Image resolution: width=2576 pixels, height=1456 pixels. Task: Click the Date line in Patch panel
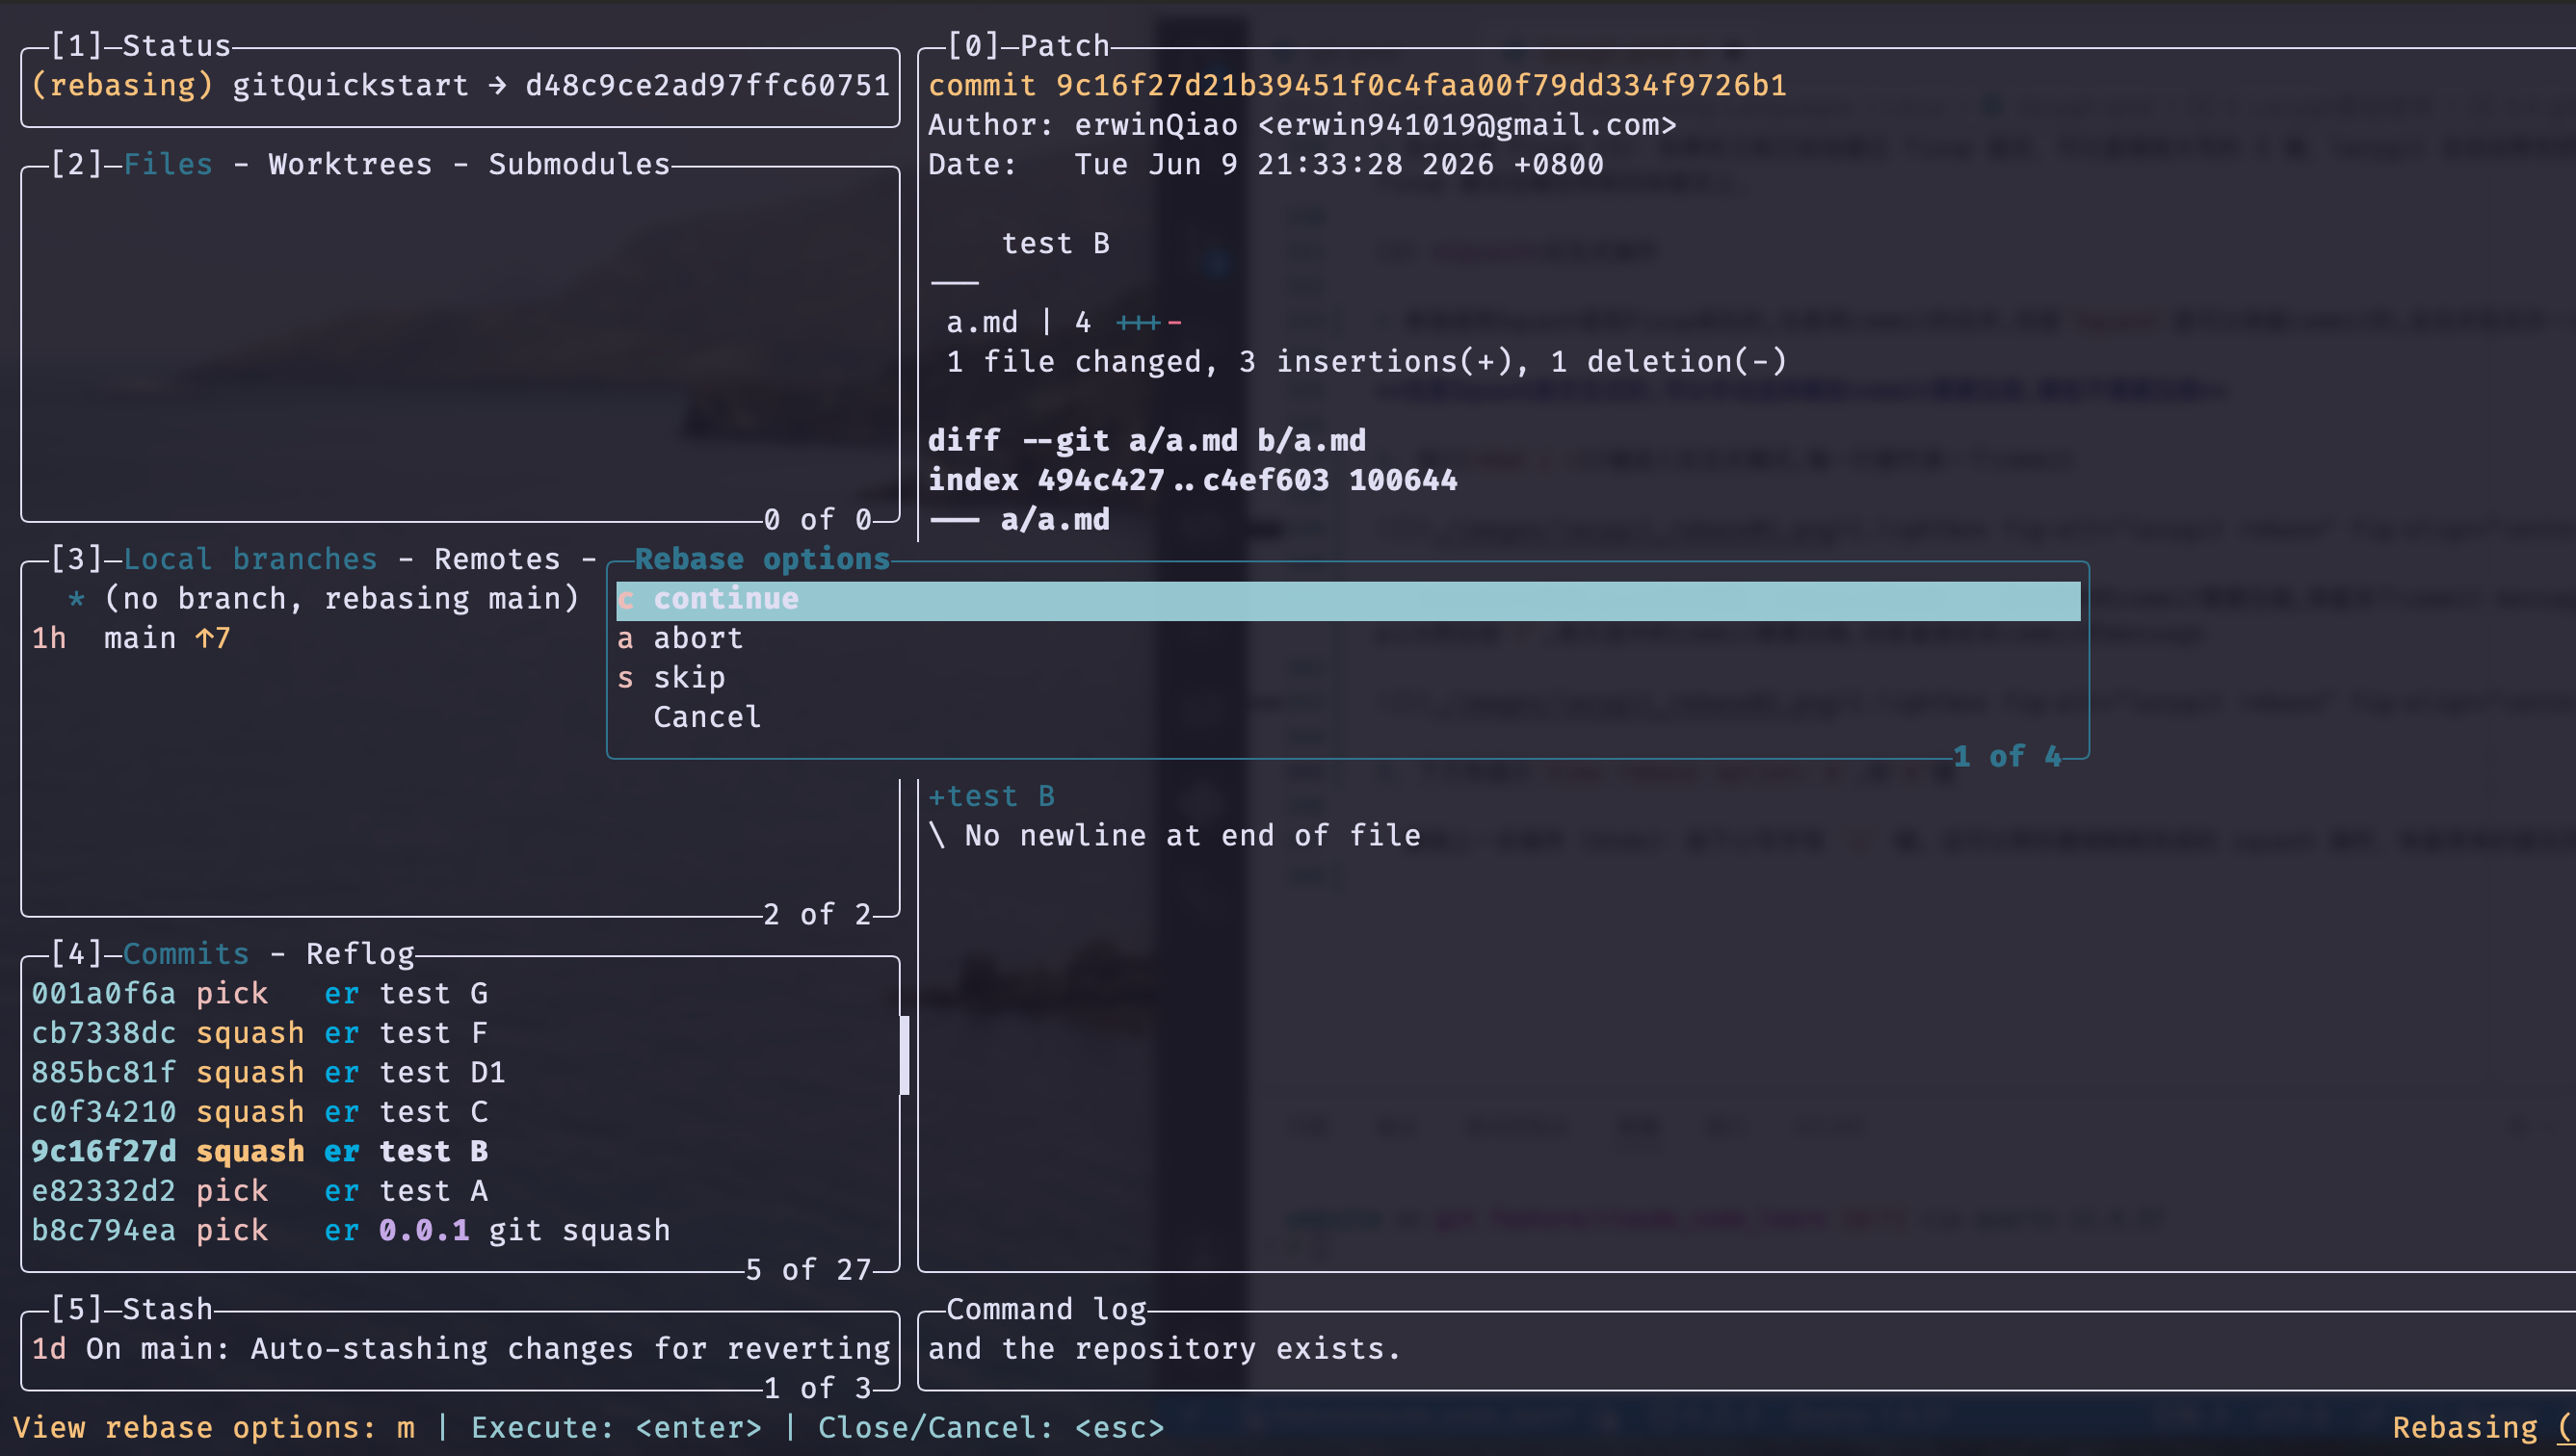point(1266,165)
